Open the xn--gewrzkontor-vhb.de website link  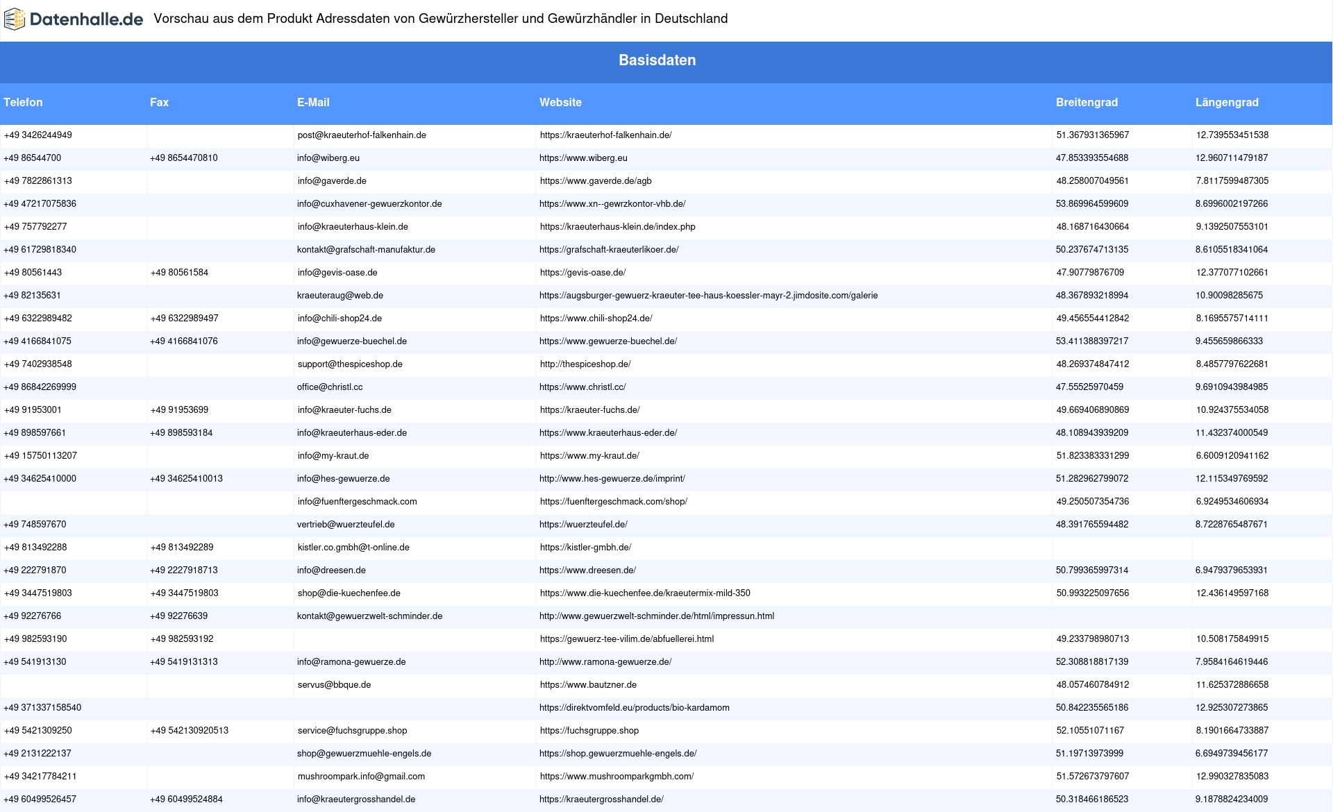pyautogui.click(x=612, y=204)
